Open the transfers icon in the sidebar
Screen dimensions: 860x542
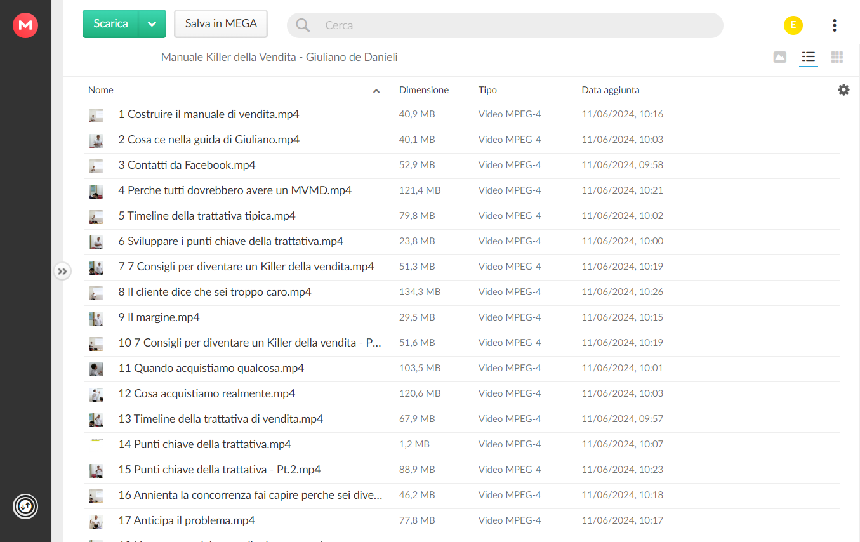(x=25, y=506)
